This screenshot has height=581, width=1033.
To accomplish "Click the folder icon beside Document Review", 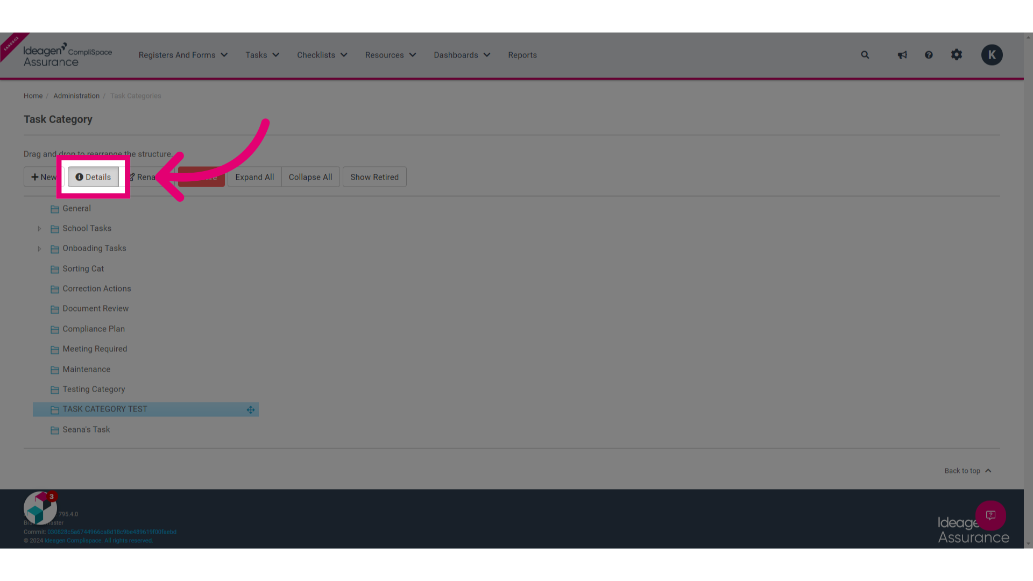I will point(55,309).
